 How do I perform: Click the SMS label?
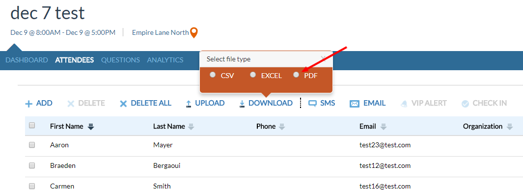[328, 103]
